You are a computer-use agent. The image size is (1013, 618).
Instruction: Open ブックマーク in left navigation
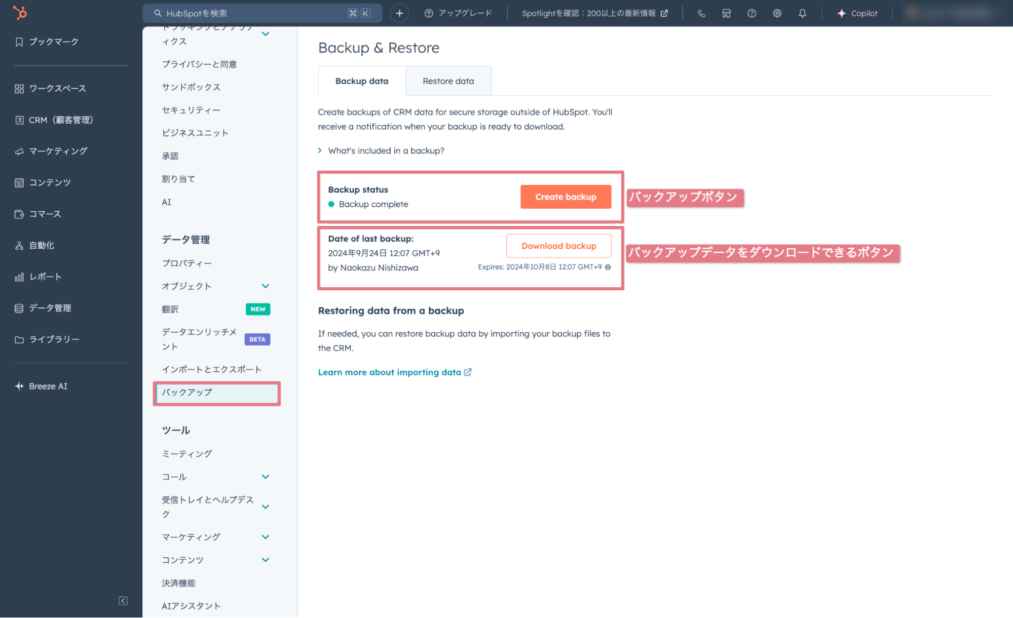[x=47, y=42]
